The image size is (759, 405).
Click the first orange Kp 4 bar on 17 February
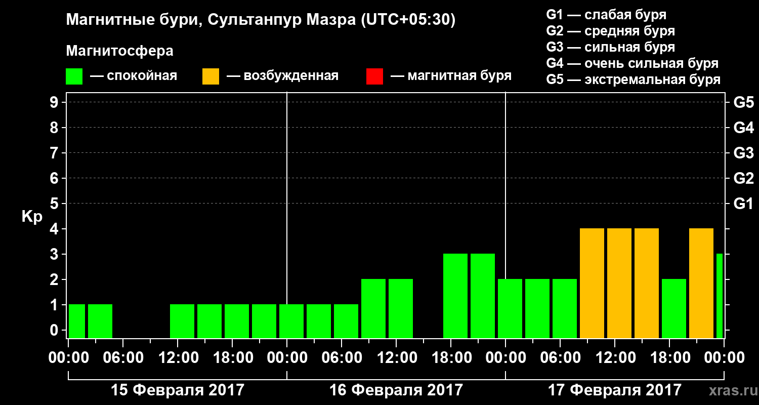point(592,283)
